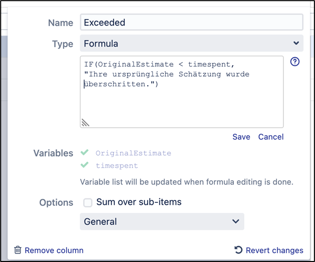Image resolution: width=315 pixels, height=262 pixels.
Task: Click the trash can icon for Remove column
Action: tap(18, 250)
